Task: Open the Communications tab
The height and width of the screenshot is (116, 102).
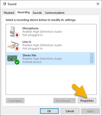Action: 55,13
